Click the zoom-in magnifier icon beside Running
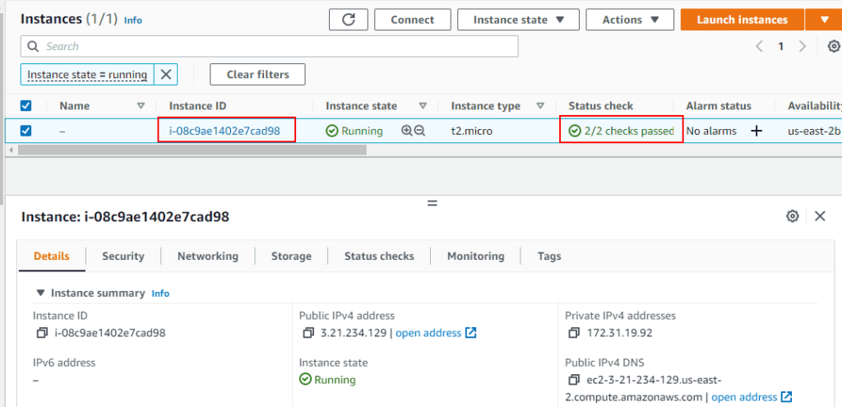The height and width of the screenshot is (407, 842). (406, 131)
